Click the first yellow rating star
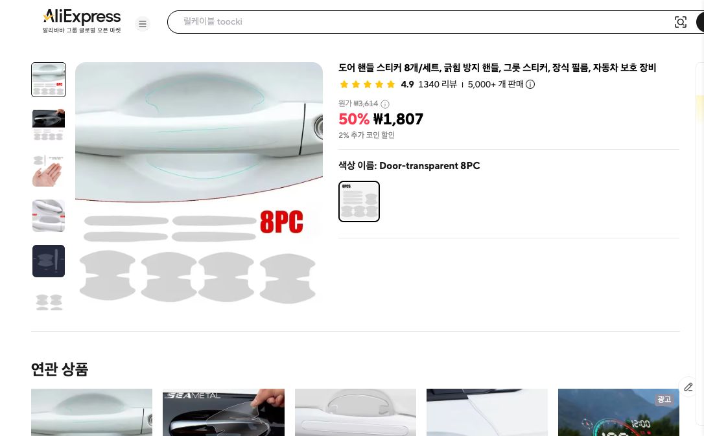This screenshot has height=436, width=704. [x=344, y=84]
